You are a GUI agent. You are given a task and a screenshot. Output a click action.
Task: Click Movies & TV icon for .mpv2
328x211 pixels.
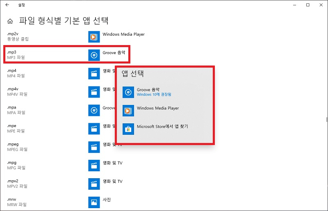coord(94,184)
